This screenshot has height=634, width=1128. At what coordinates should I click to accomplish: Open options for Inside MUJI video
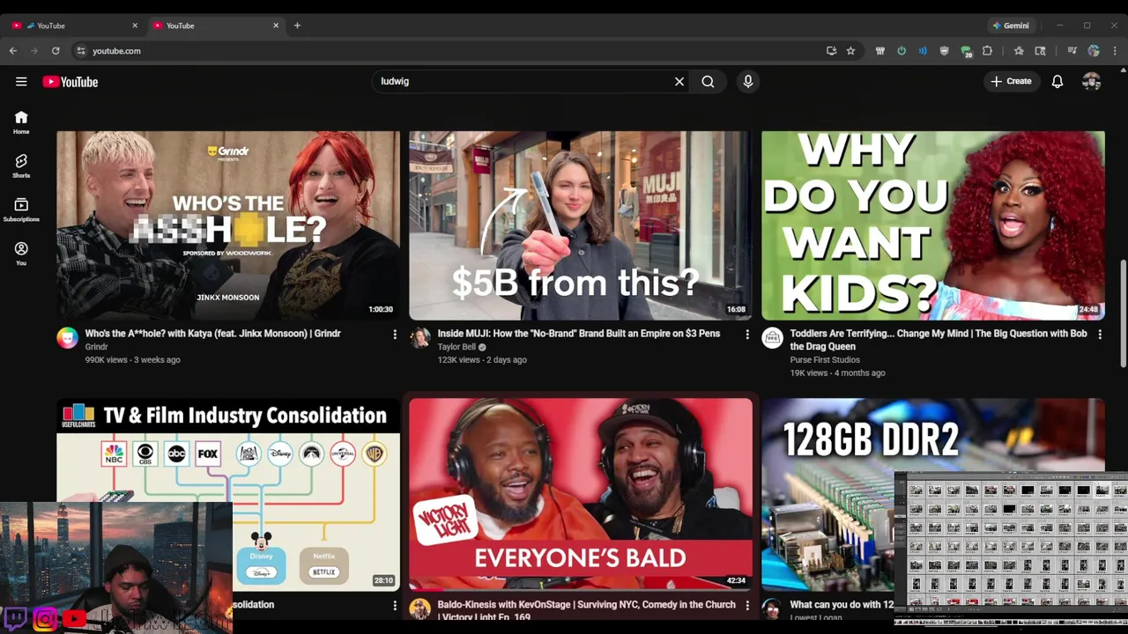747,335
